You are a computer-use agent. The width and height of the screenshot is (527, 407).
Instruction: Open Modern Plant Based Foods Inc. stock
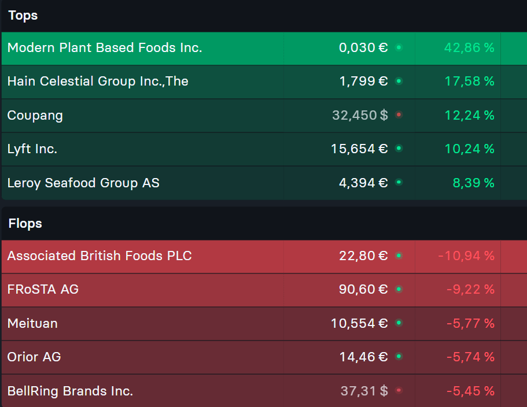click(105, 47)
